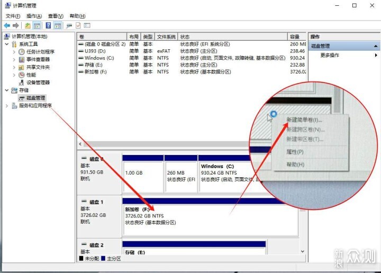
Task: Expand the 任务计划程序 node
Action: point(14,52)
